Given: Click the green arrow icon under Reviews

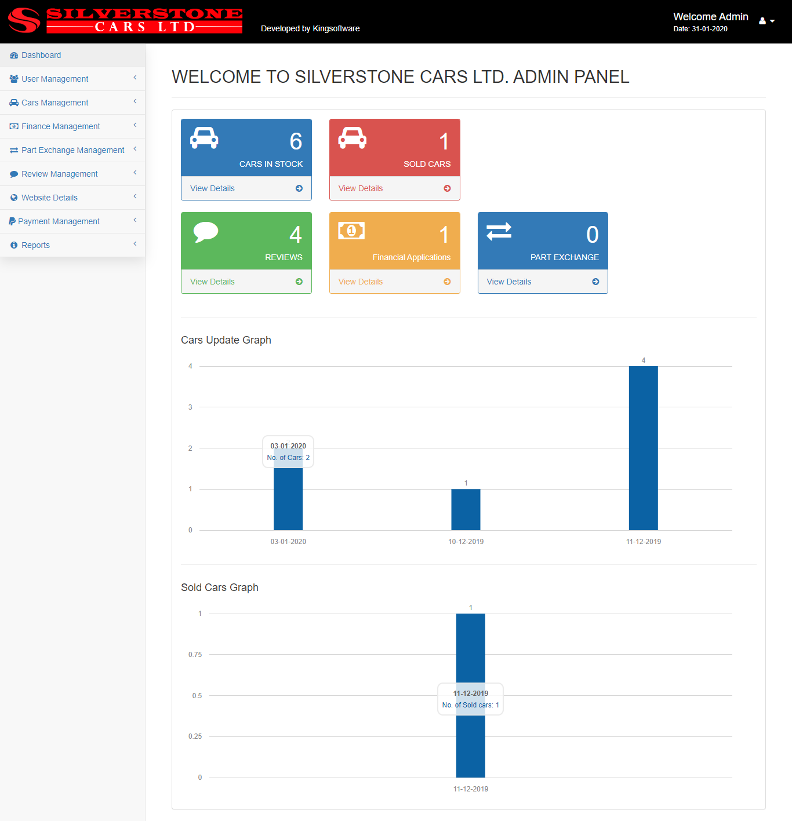Looking at the screenshot, I should tap(299, 282).
